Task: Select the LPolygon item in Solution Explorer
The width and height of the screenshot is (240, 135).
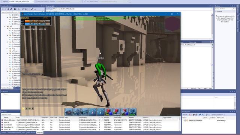Action: pos(15,51)
